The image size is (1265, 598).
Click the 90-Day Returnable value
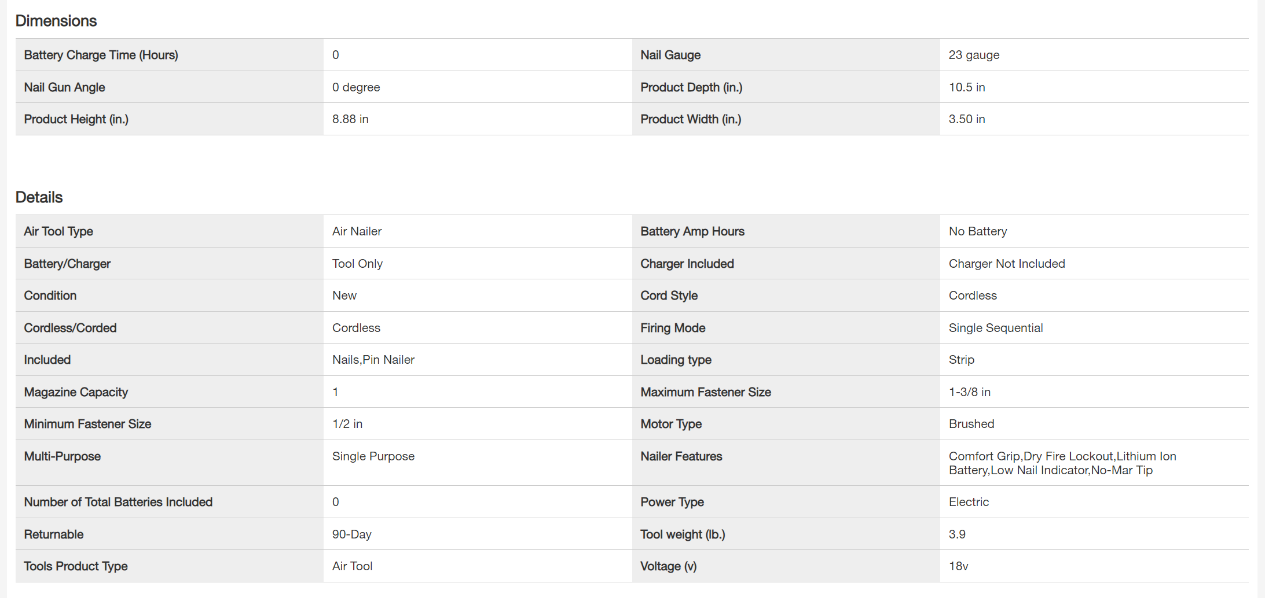click(x=352, y=534)
